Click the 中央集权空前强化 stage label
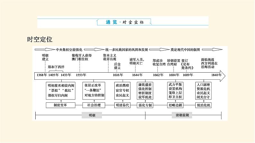This screenshot has height=143, width=255. 69,50
